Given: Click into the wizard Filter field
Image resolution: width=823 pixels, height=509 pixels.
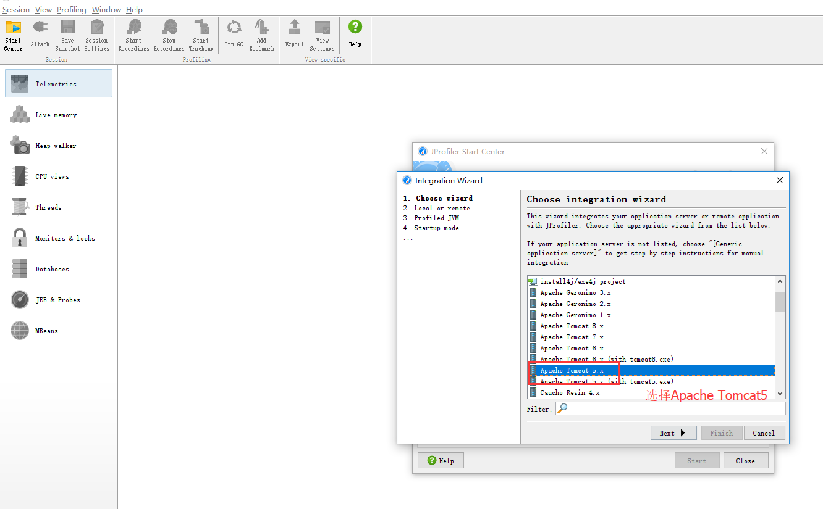Looking at the screenshot, I should pos(670,408).
